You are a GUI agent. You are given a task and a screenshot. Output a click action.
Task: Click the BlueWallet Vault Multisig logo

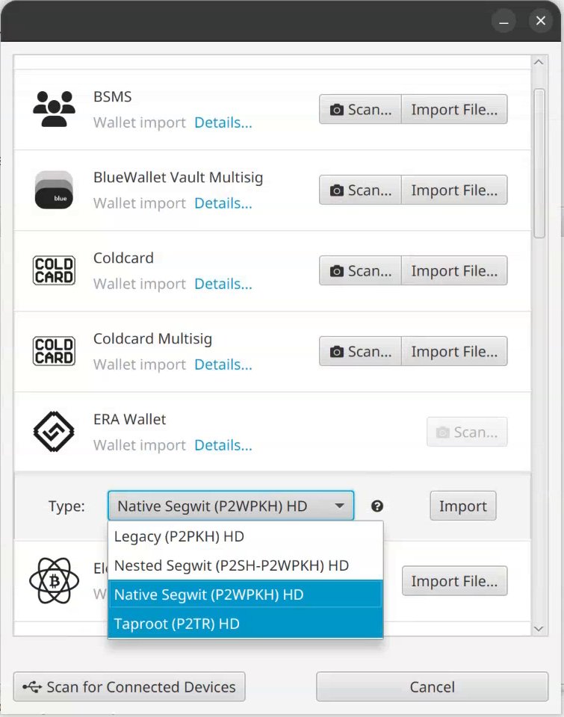tap(54, 190)
